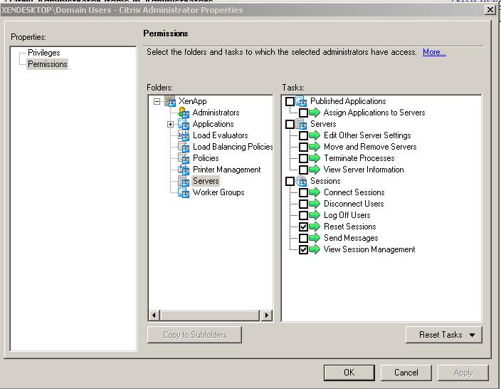Screen dimensions: 501x389
Task: Check the Published Applications checkbox
Action: click(290, 101)
